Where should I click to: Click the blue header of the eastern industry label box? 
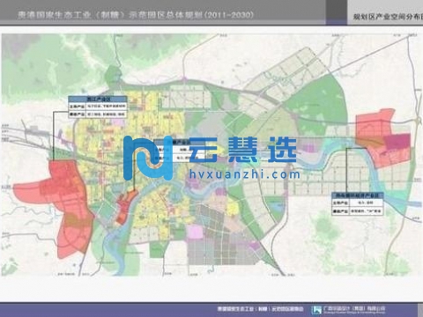click(x=358, y=195)
